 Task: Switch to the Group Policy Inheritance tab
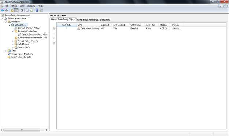pyautogui.click(x=88, y=20)
